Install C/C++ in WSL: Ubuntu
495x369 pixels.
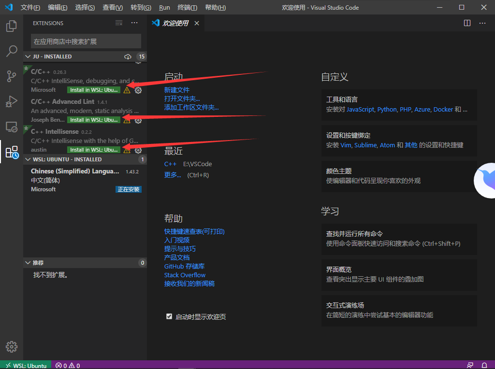94,90
